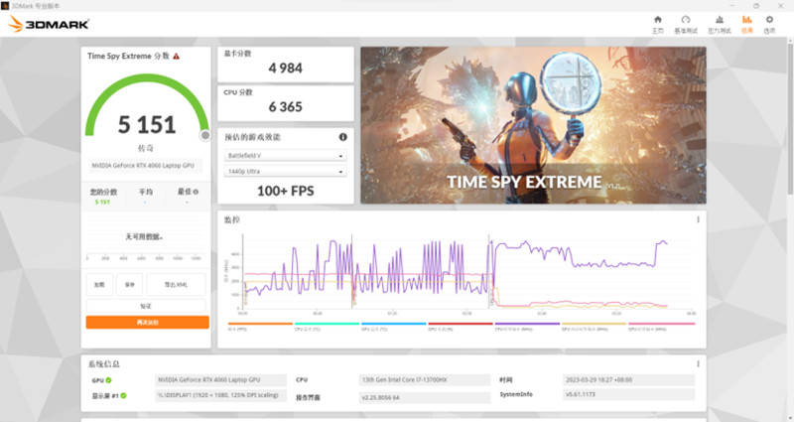The height and width of the screenshot is (422, 794).
Task: Toggle the pink GPU clock frequency legend
Action: coord(661,327)
